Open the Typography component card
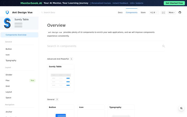 click(121, 111)
